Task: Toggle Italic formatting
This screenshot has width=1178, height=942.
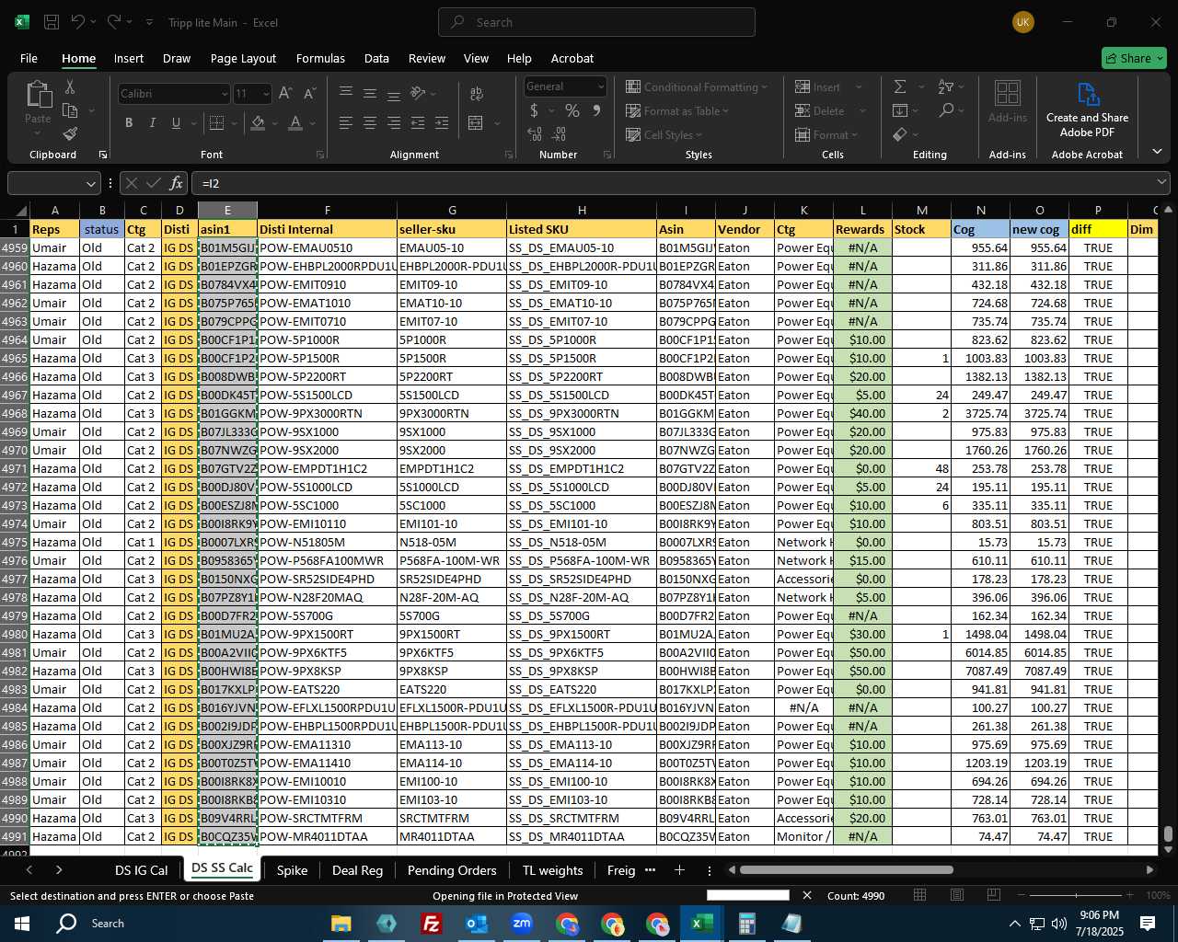Action: click(x=153, y=122)
